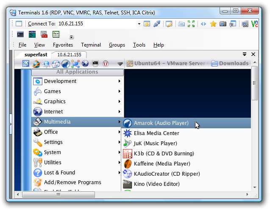This screenshot has width=270, height=210.
Task: Click the horizontal scrollbar right arrow
Action: coord(247,194)
